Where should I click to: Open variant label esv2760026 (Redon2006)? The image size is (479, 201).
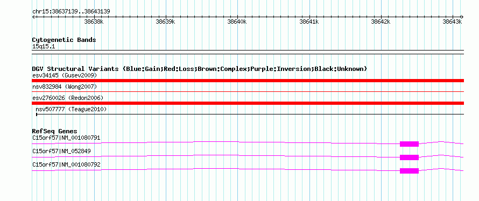pos(68,98)
